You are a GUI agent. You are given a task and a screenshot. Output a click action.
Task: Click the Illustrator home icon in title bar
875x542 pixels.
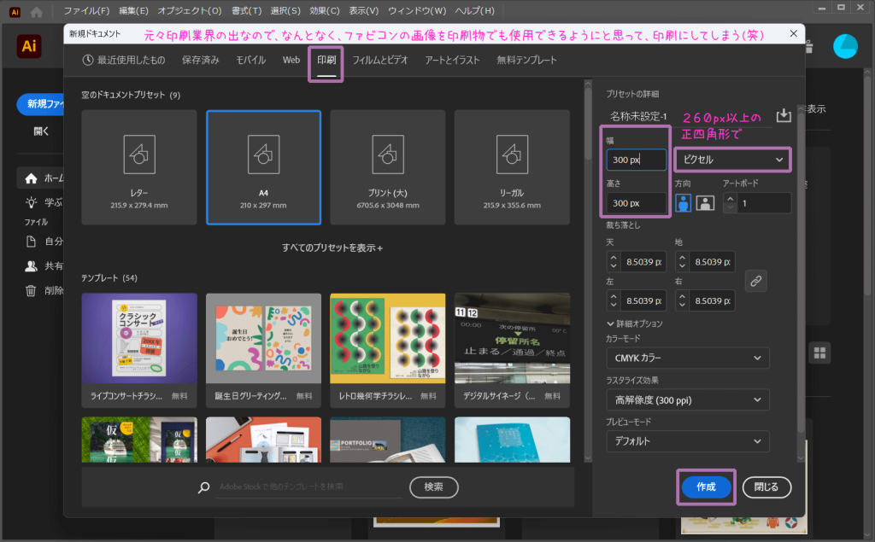click(36, 11)
